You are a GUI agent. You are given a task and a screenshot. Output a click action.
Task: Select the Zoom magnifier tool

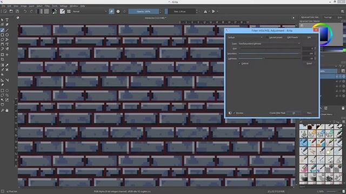[x=2, y=110]
